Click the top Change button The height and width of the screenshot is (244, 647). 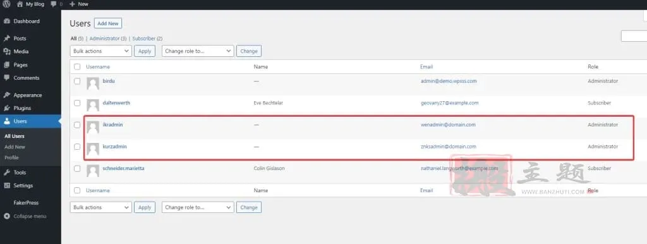click(x=249, y=51)
